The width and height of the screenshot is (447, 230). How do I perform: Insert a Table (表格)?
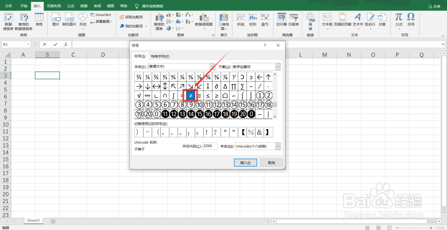click(39, 20)
